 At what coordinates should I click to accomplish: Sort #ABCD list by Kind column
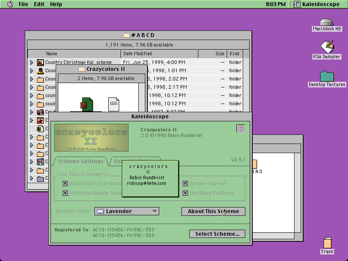pyautogui.click(x=235, y=54)
